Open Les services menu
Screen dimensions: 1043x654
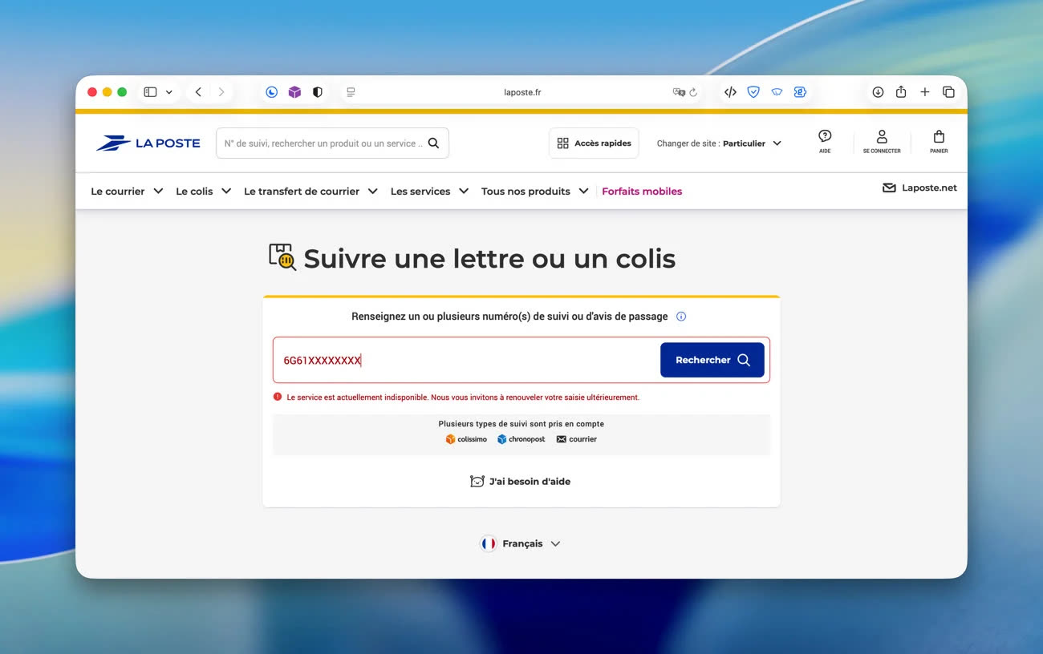429,192
